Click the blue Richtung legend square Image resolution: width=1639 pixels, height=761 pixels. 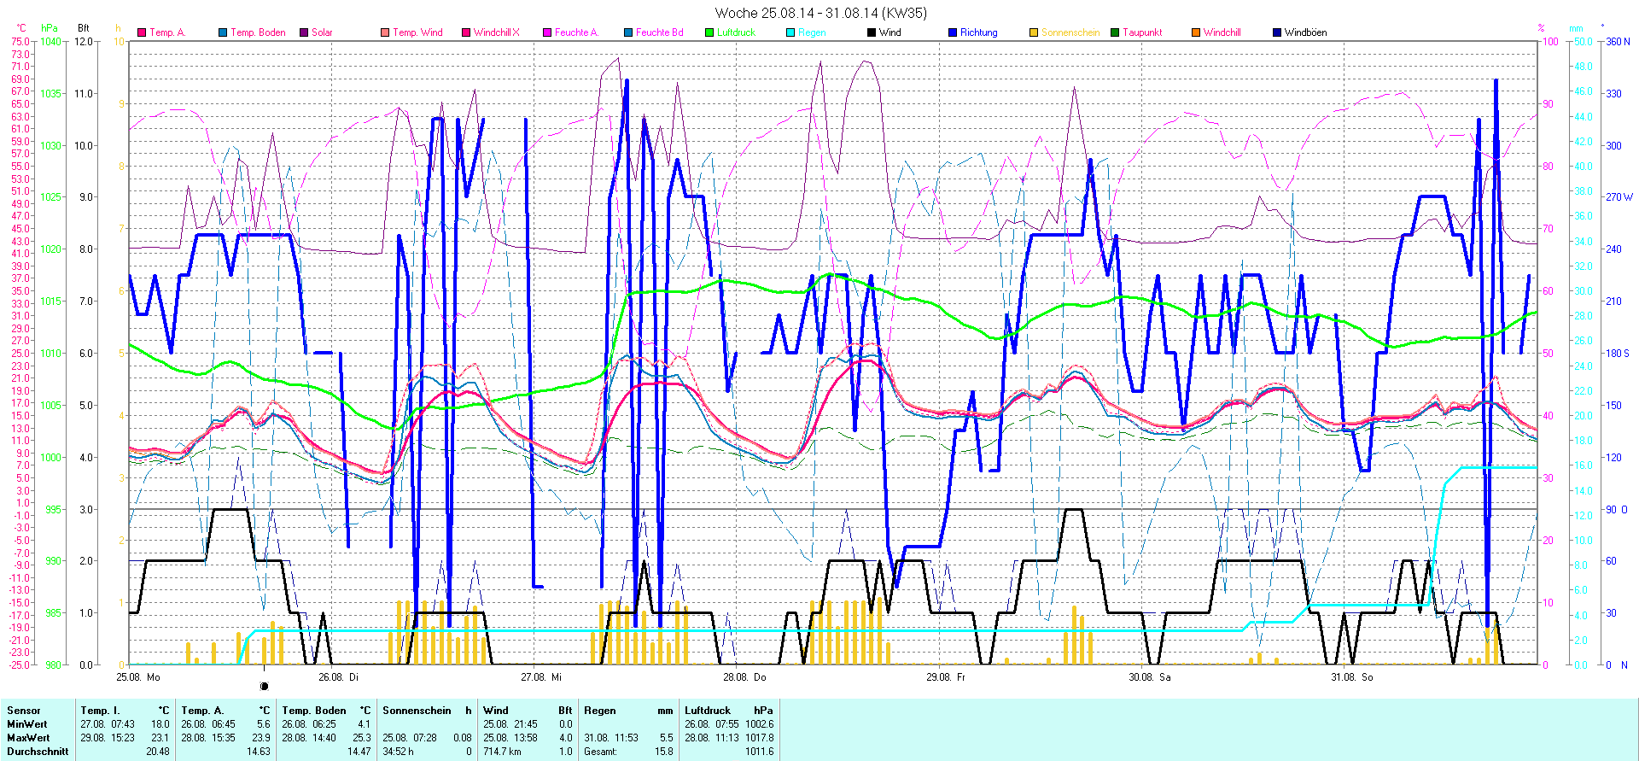click(x=953, y=32)
